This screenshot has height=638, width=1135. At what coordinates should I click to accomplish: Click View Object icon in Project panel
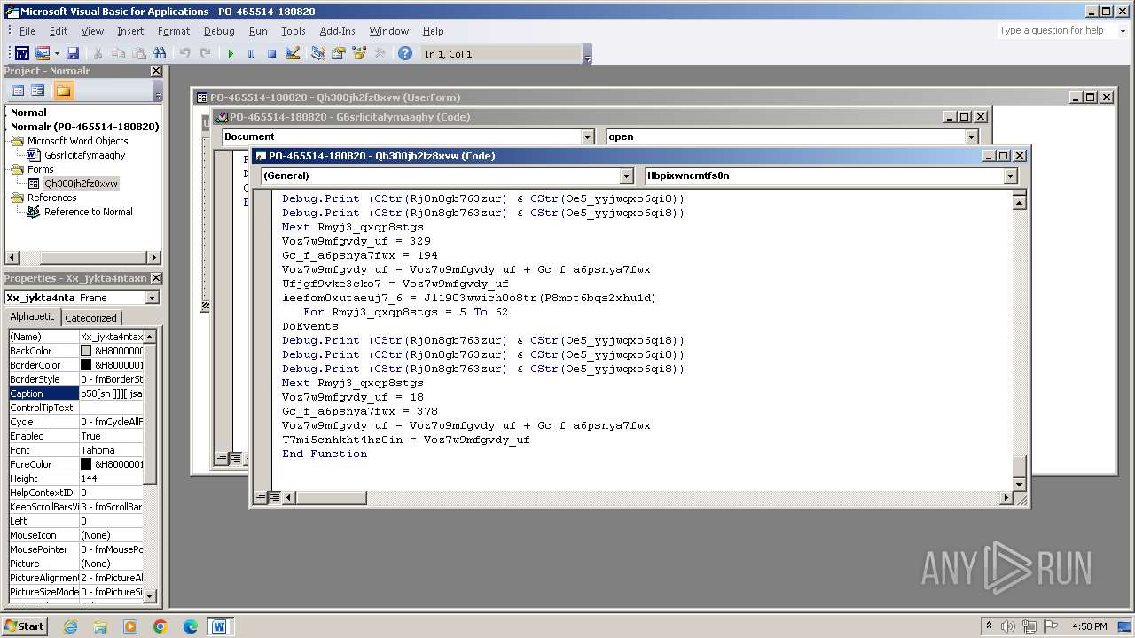(x=38, y=90)
